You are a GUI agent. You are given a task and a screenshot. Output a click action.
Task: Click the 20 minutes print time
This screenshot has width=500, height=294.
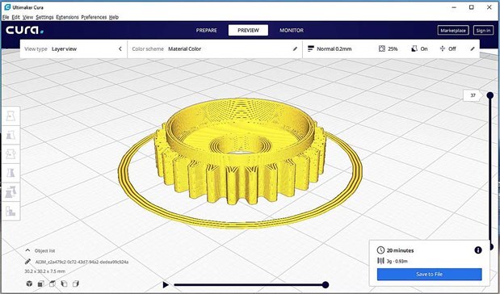pos(400,250)
